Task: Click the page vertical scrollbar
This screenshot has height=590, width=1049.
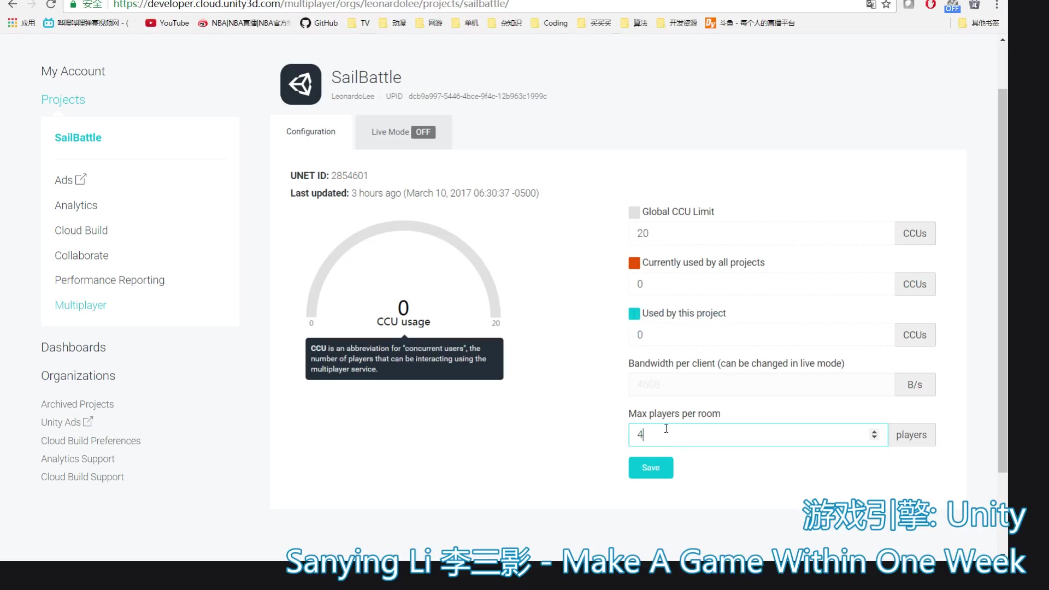Action: [x=1003, y=281]
